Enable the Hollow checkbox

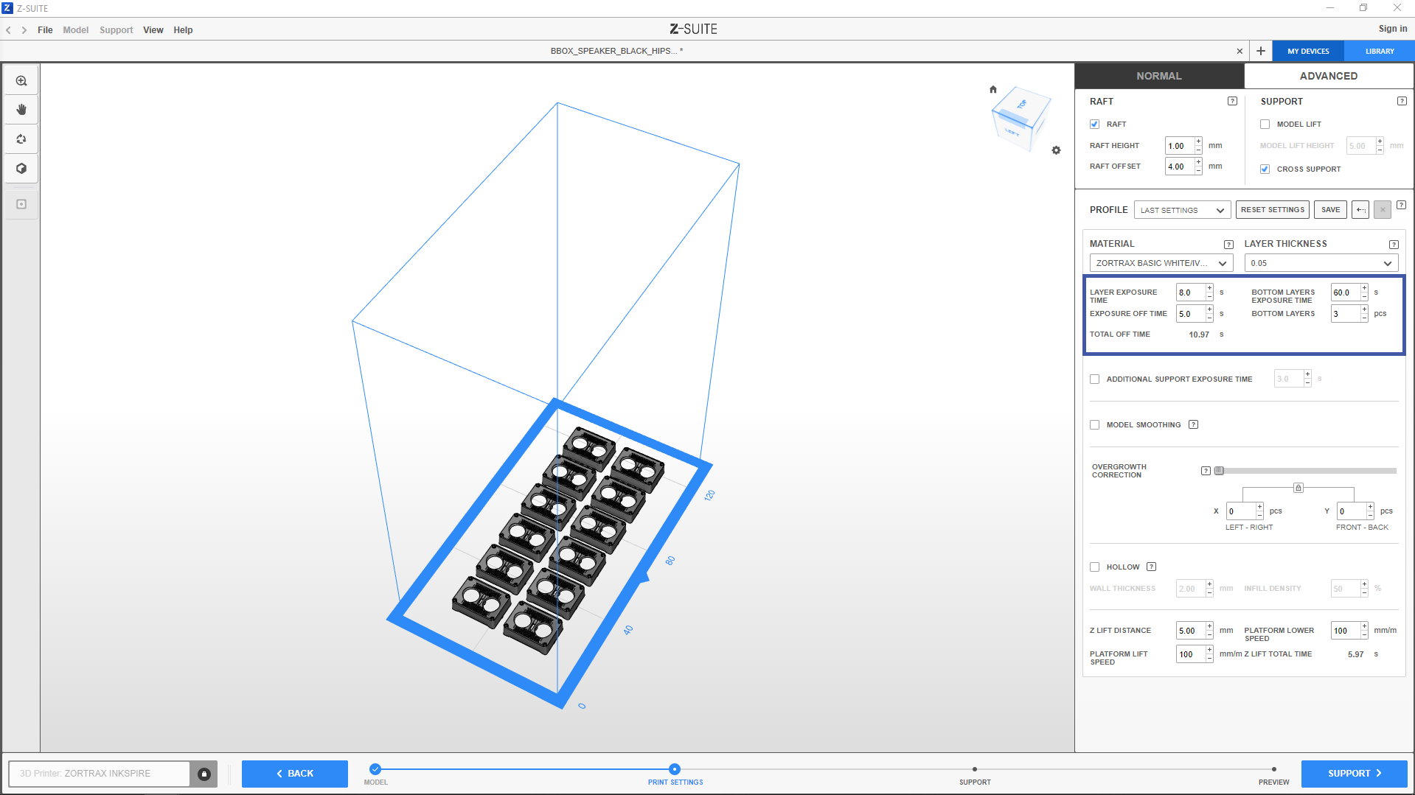click(x=1095, y=567)
